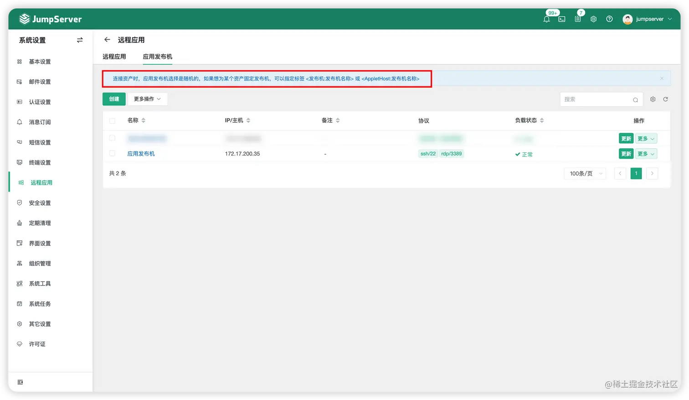Click the rdp/3389 protocol tag
Viewport: 689px width, 400px height.
tap(451, 154)
